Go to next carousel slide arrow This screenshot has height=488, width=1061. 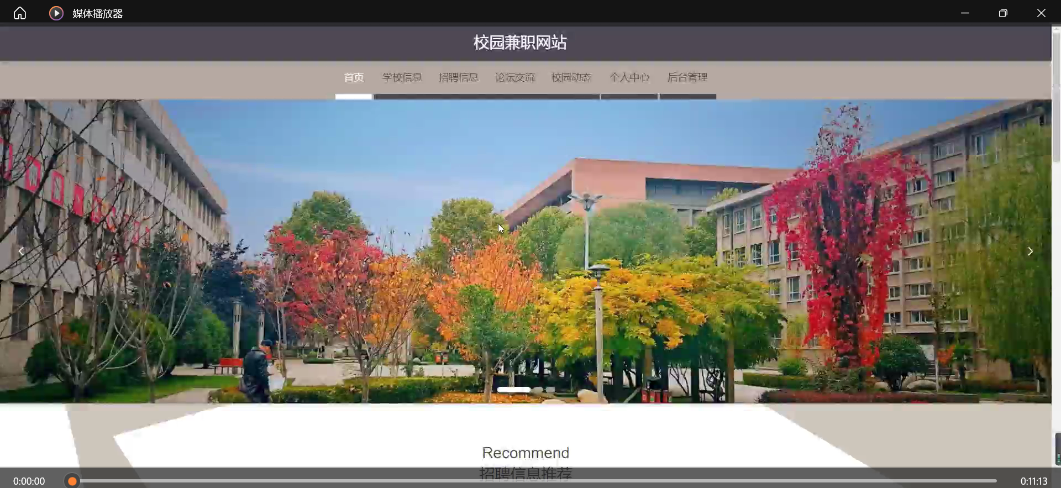click(x=1030, y=251)
